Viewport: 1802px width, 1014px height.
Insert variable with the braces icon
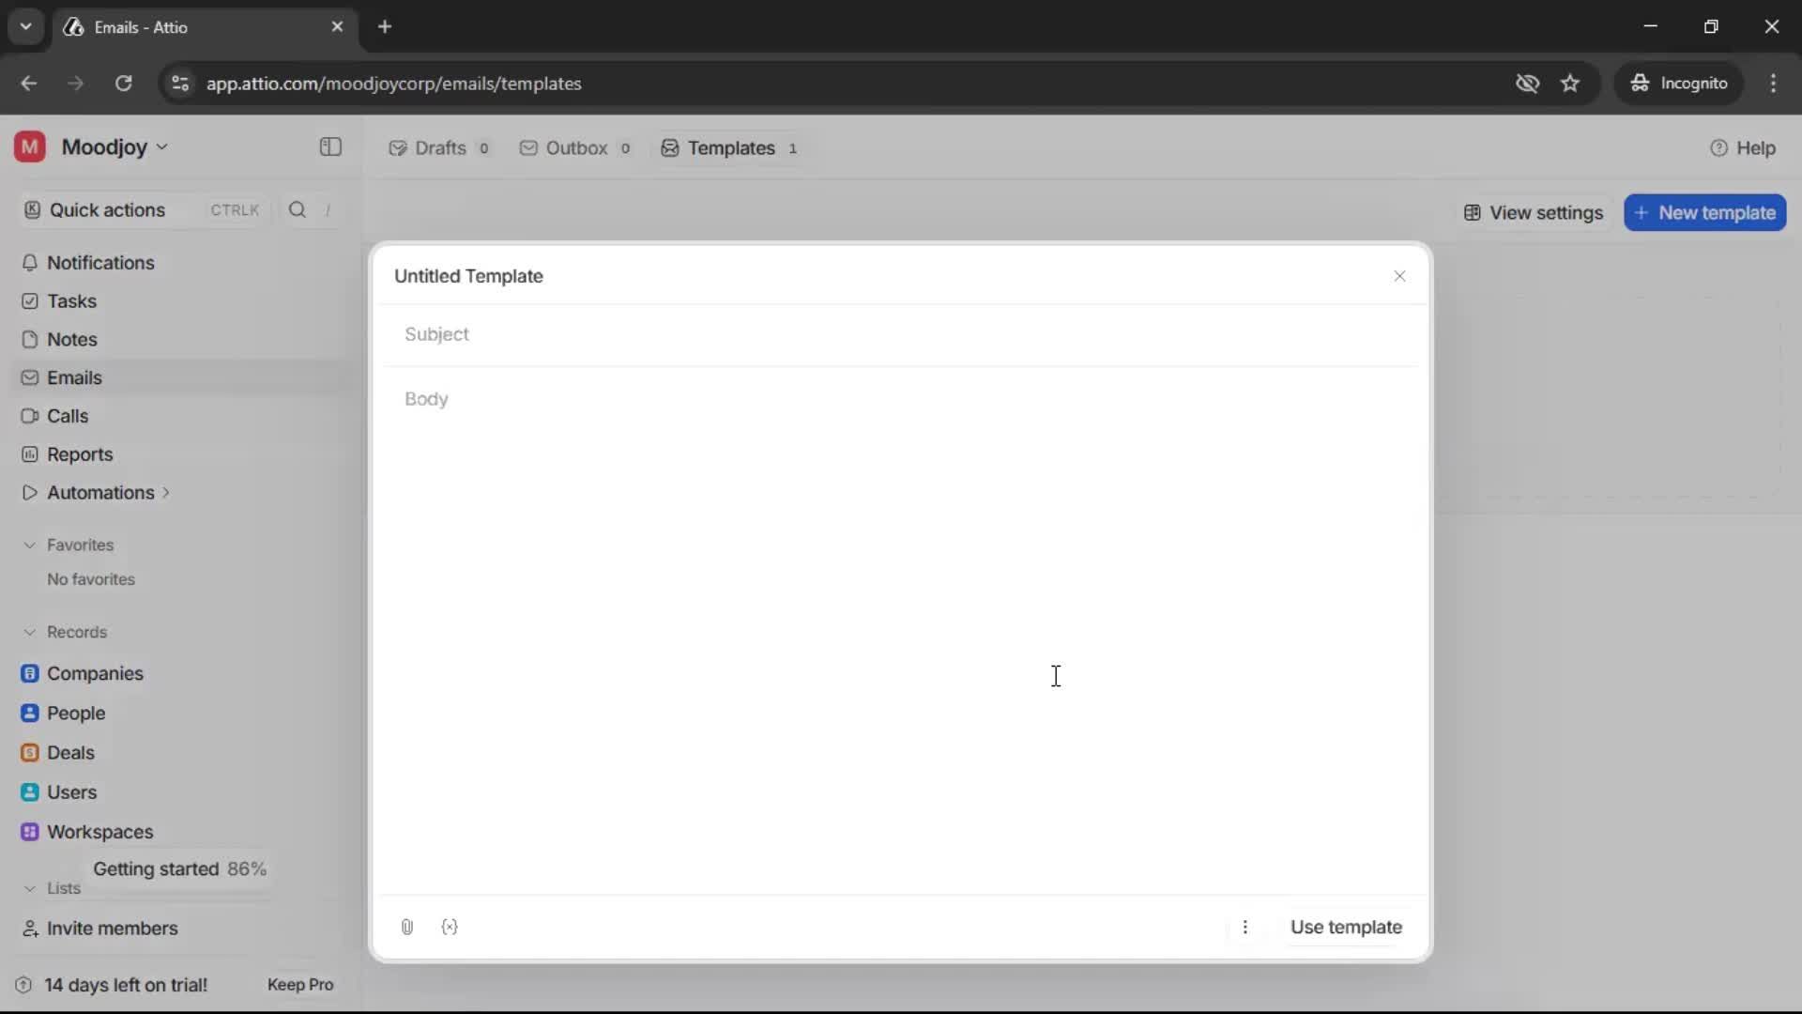point(450,928)
